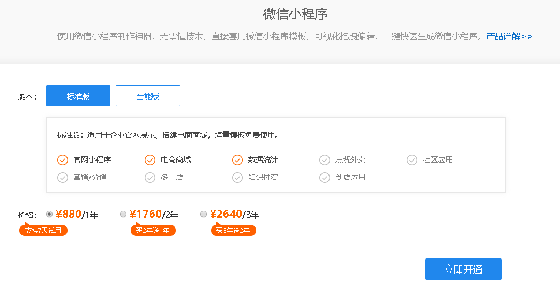Open the 产品详解 link

509,36
